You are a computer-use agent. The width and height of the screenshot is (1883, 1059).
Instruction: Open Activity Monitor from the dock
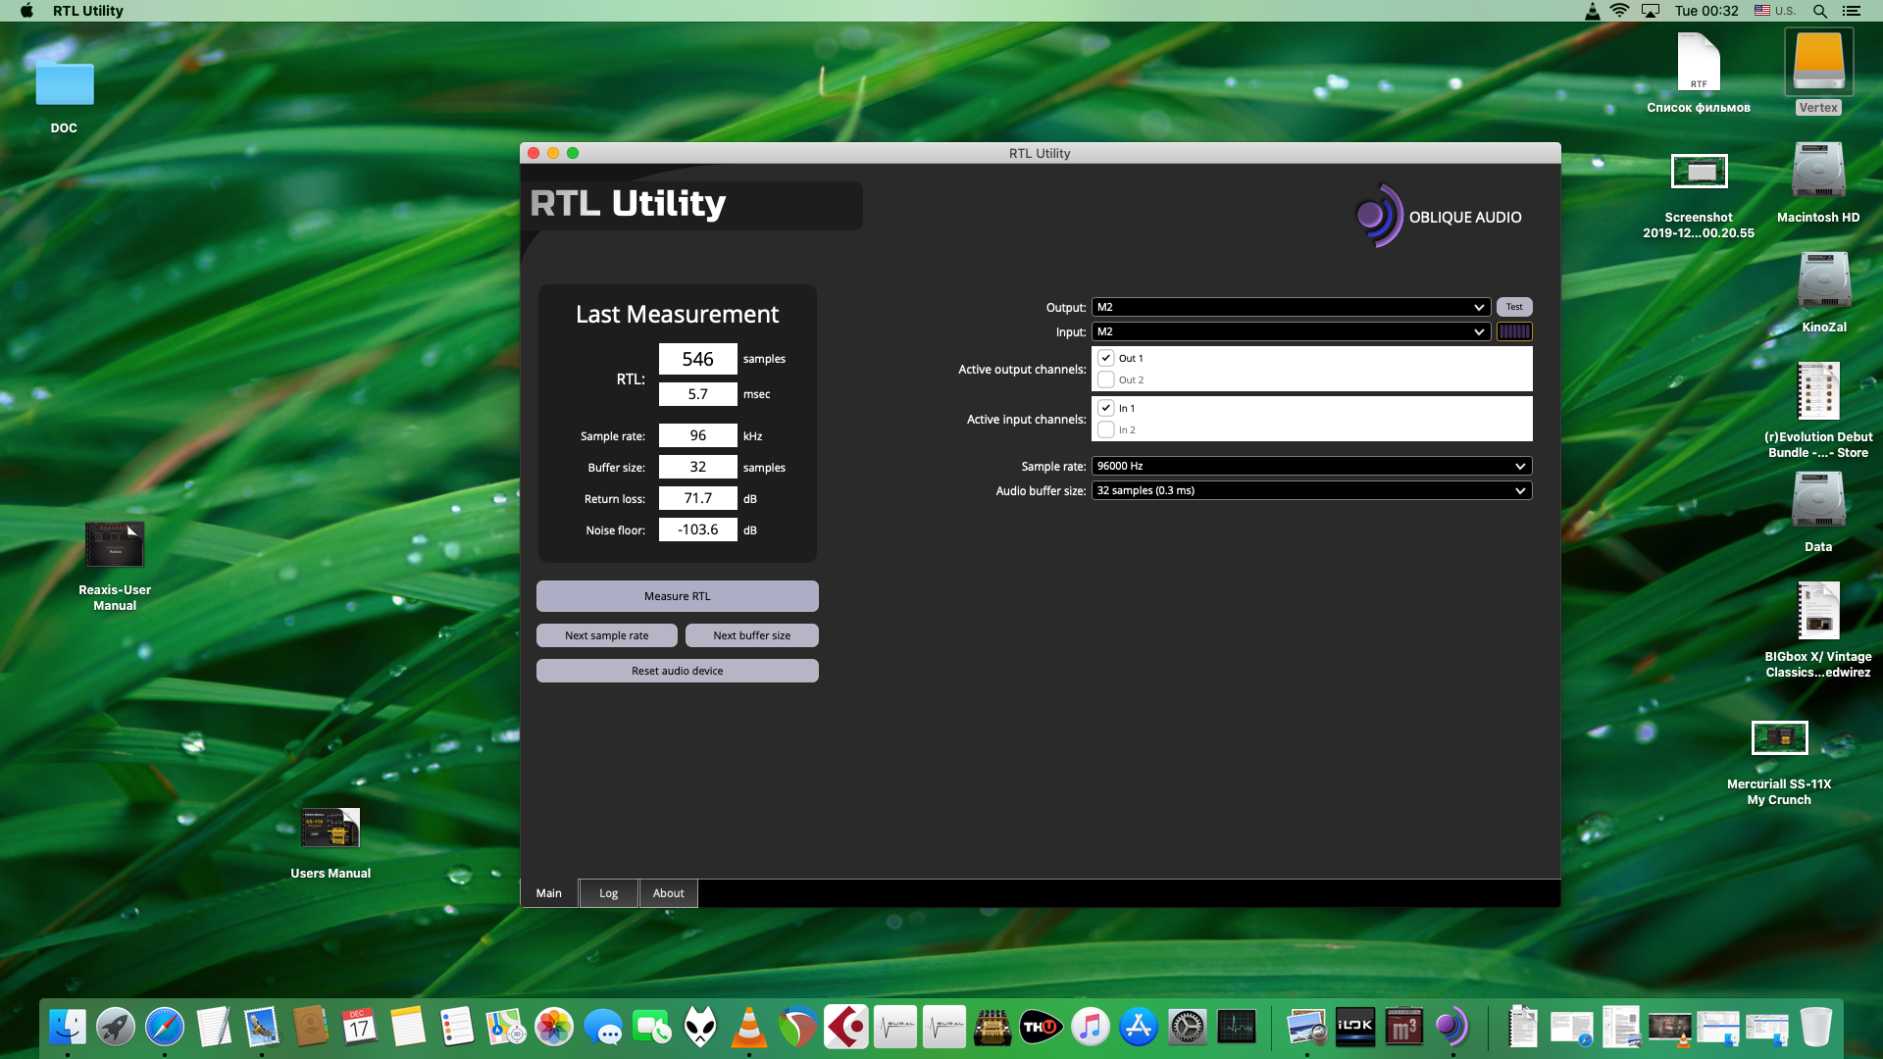click(1237, 1028)
